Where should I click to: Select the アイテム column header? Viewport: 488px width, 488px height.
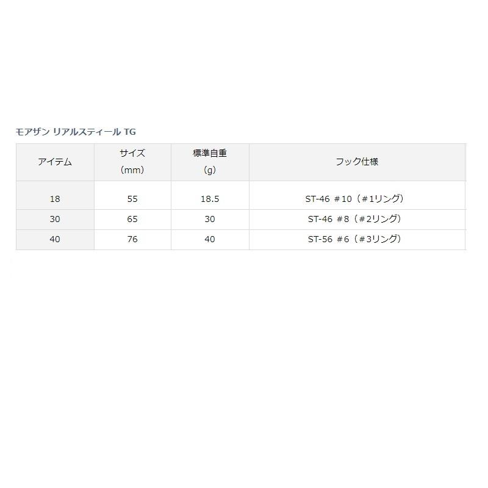(x=55, y=162)
